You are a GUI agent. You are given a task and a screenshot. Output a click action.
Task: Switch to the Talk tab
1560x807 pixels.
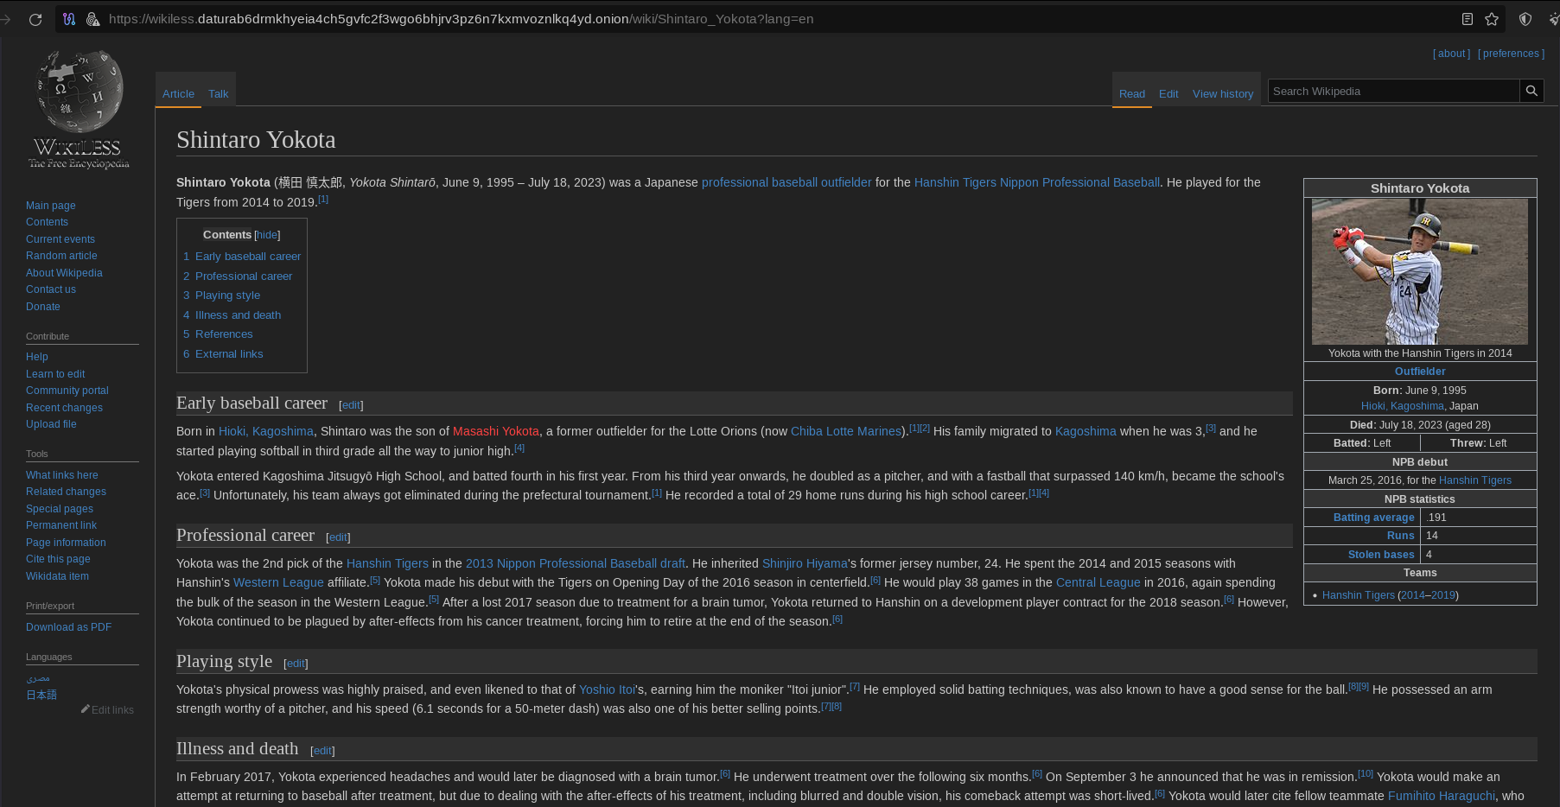click(218, 94)
